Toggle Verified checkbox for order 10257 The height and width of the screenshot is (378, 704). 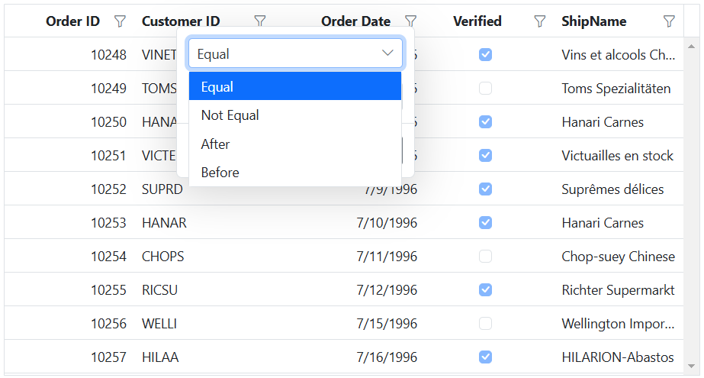coord(485,357)
